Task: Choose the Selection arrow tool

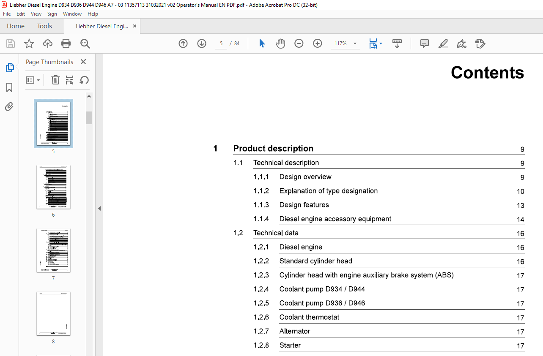Action: pyautogui.click(x=262, y=43)
